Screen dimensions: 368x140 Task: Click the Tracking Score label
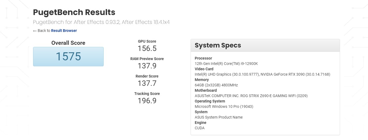pos(147,94)
